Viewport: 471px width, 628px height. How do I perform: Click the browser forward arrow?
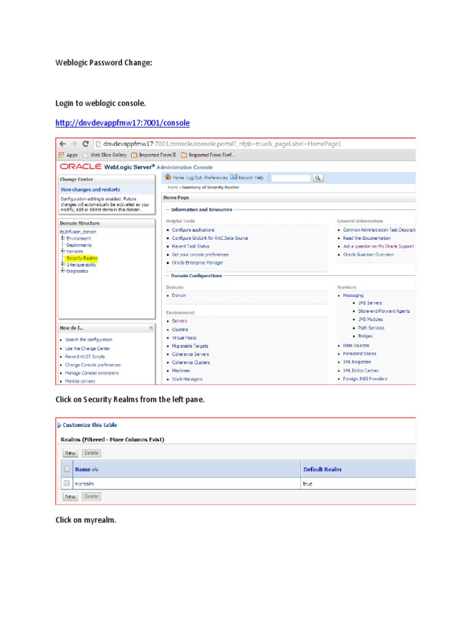[74, 144]
